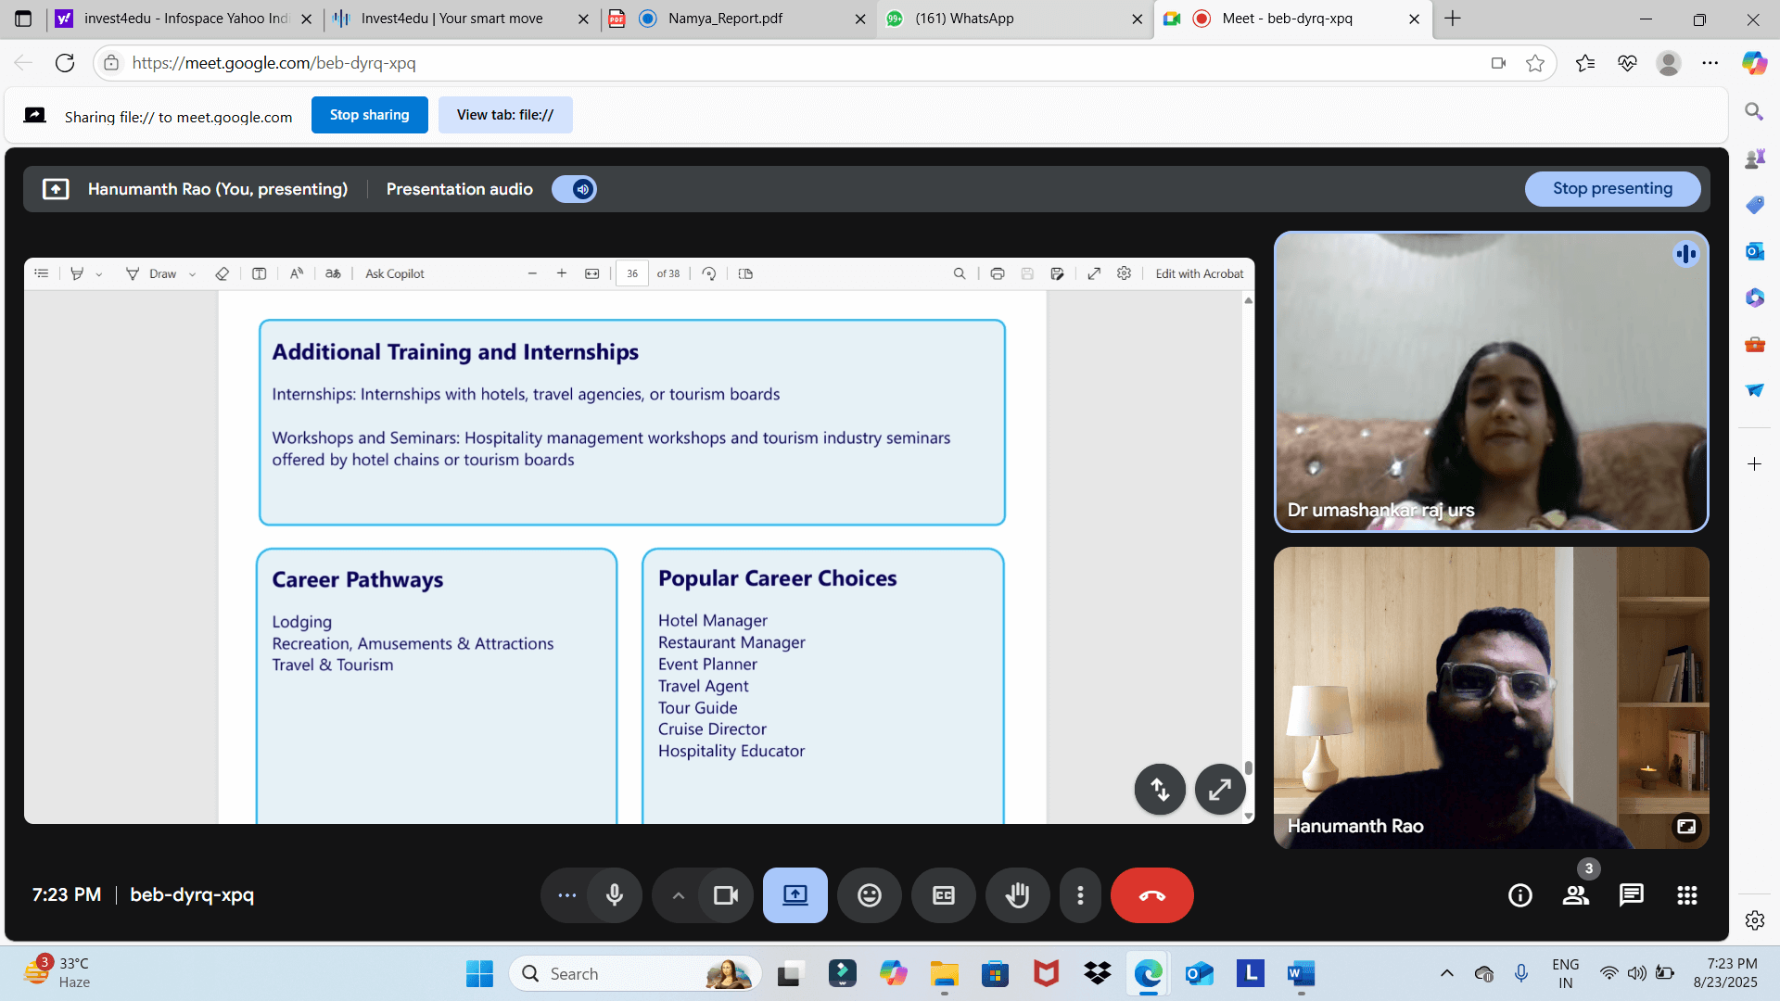Click the Stop presenting button
This screenshot has width=1780, height=1001.
1612,189
